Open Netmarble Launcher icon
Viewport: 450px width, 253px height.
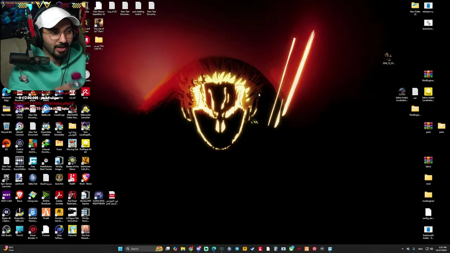click(x=85, y=112)
